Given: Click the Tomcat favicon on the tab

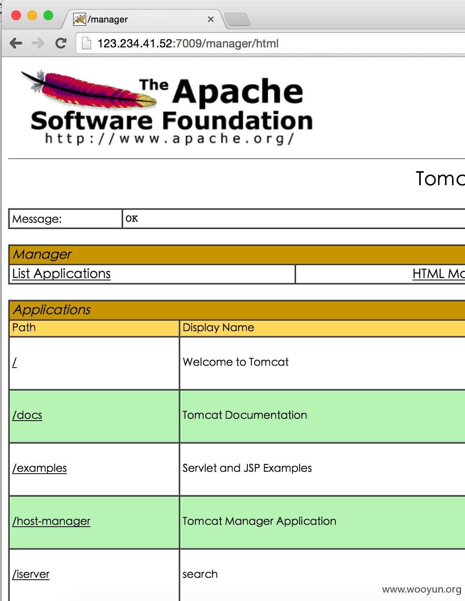Looking at the screenshot, I should coord(80,19).
